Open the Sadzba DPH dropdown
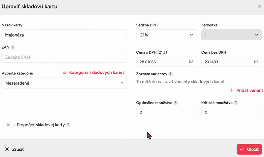 166,35
